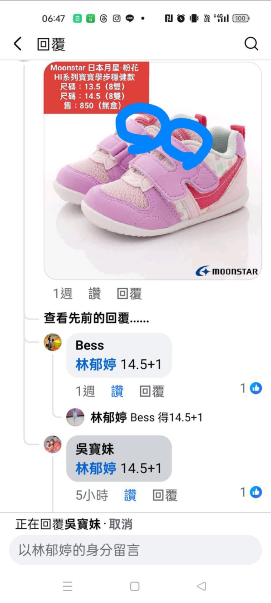Open Android recent apps menu button
Screen dimensions: 271x603
click(67, 586)
